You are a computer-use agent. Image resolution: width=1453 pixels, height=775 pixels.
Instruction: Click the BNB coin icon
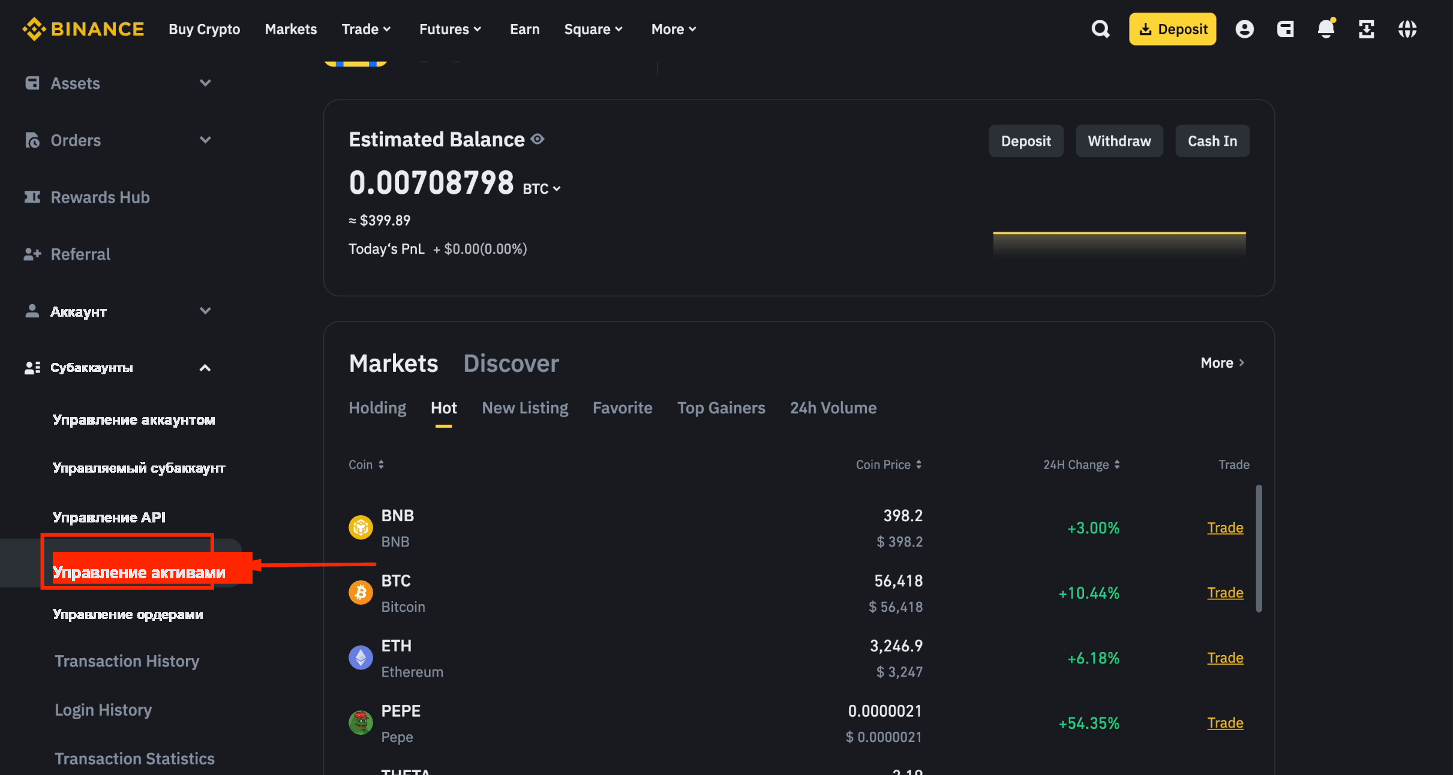(x=361, y=528)
